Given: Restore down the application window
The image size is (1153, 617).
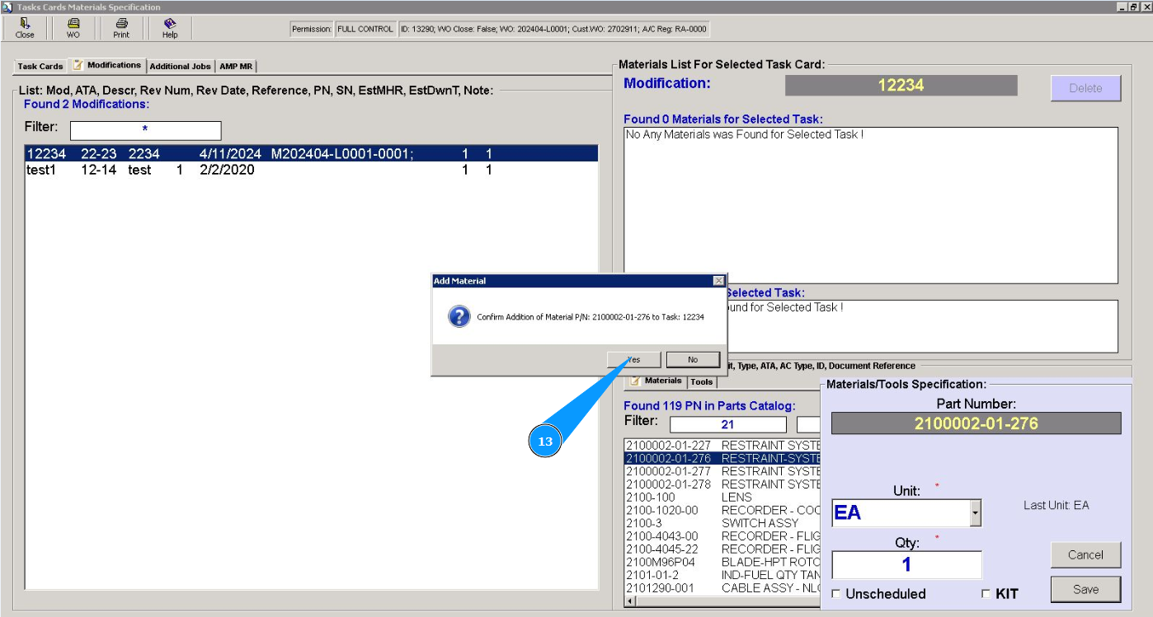Looking at the screenshot, I should [x=1134, y=7].
